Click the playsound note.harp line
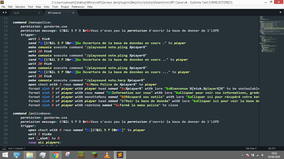The image size is (284, 159). 86,80
